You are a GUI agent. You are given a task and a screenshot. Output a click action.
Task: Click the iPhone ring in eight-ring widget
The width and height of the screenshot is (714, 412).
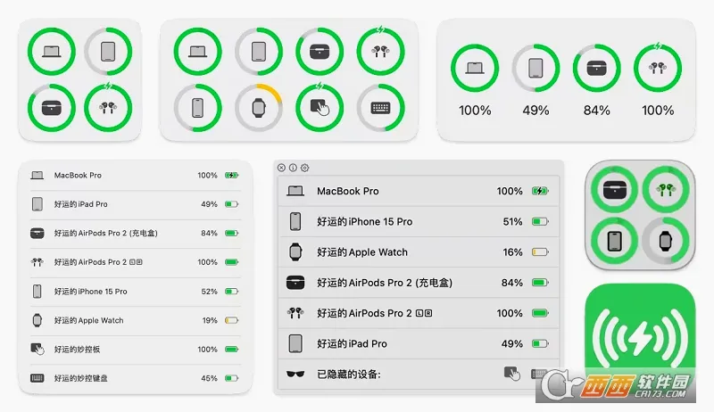(x=197, y=108)
